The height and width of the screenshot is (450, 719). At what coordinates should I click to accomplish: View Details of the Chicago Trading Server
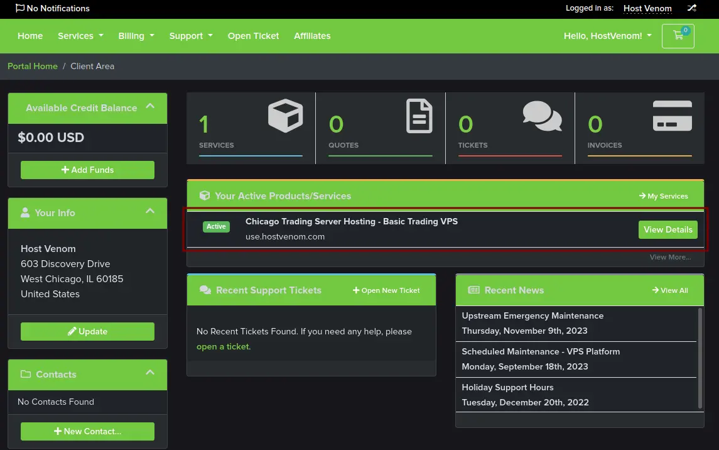(x=668, y=229)
